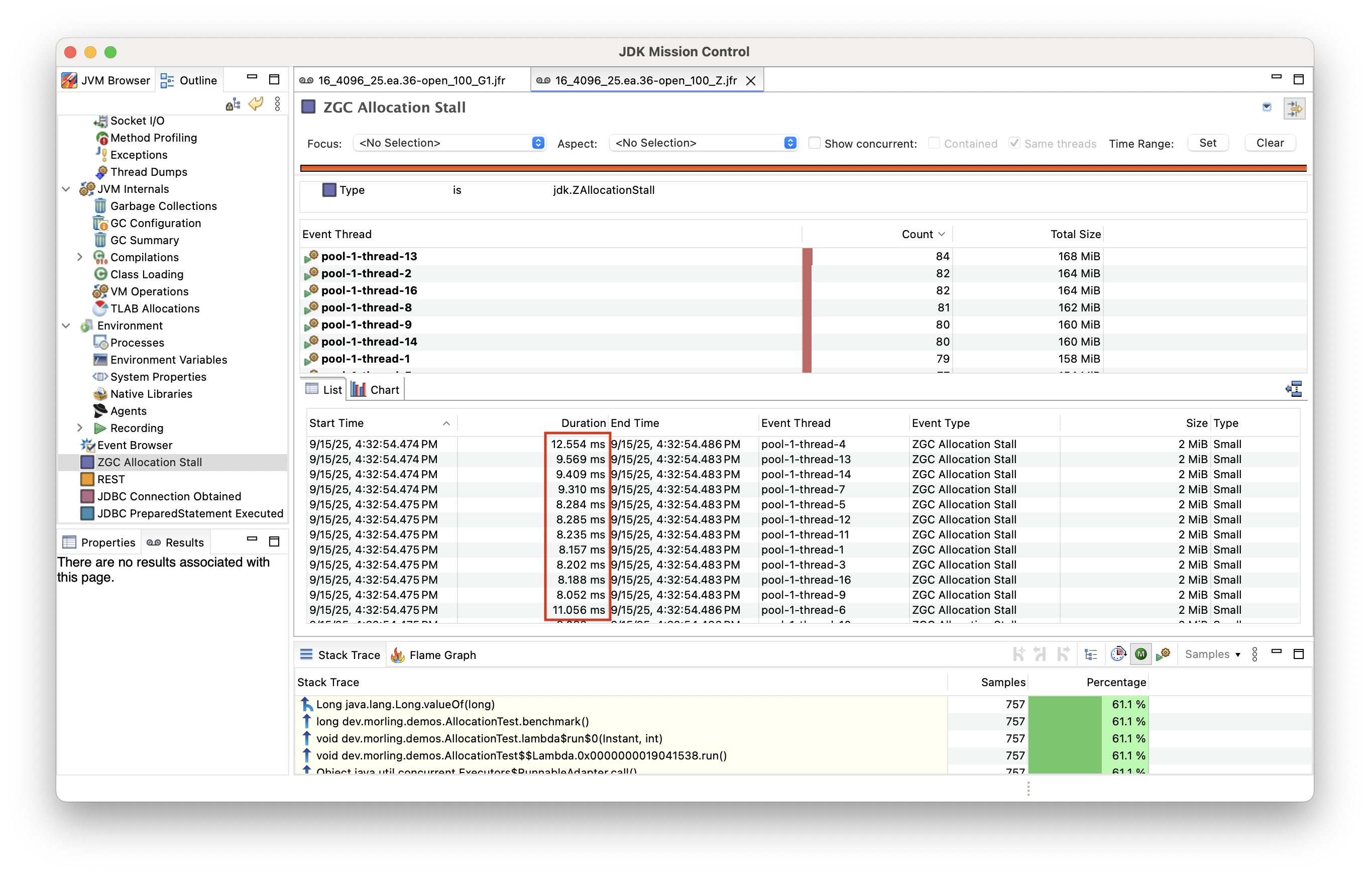Open the Class Loading page
The image size is (1370, 876).
(146, 274)
